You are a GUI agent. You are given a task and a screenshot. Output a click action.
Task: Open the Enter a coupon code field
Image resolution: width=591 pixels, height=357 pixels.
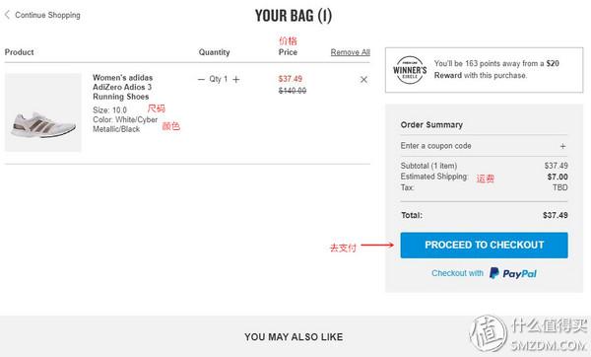point(484,146)
